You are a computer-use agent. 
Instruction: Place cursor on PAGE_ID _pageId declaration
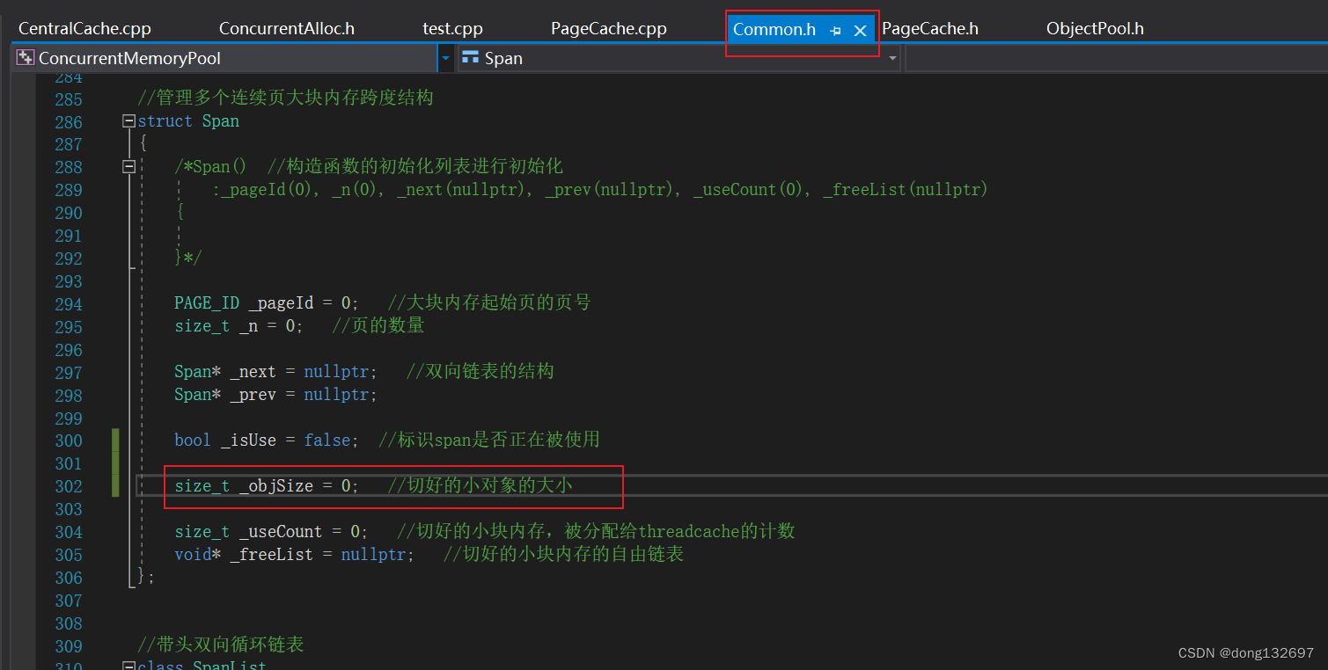[x=266, y=303]
